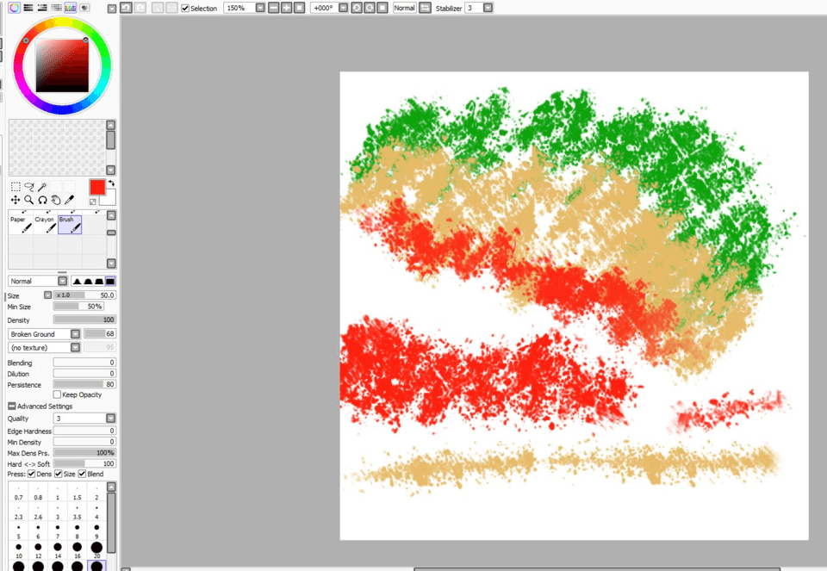Open the Stabilizer value dropdown
This screenshot has width=827, height=571.
488,8
